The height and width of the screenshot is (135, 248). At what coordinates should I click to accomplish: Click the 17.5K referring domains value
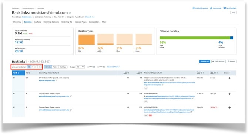point(19,43)
